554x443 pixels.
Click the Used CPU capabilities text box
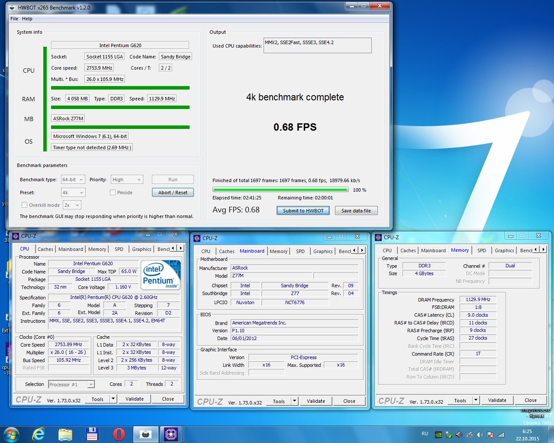click(x=317, y=45)
